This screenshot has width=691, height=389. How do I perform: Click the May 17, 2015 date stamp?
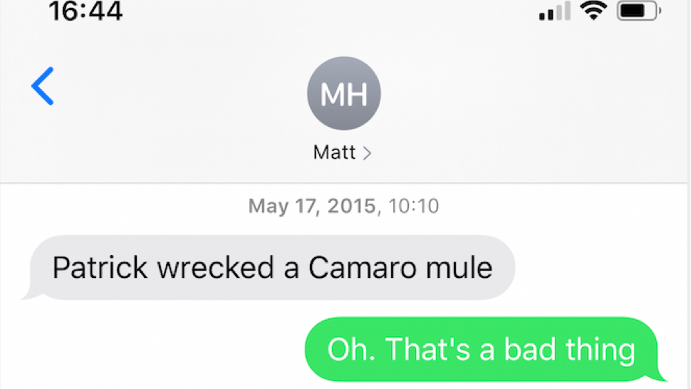312,206
